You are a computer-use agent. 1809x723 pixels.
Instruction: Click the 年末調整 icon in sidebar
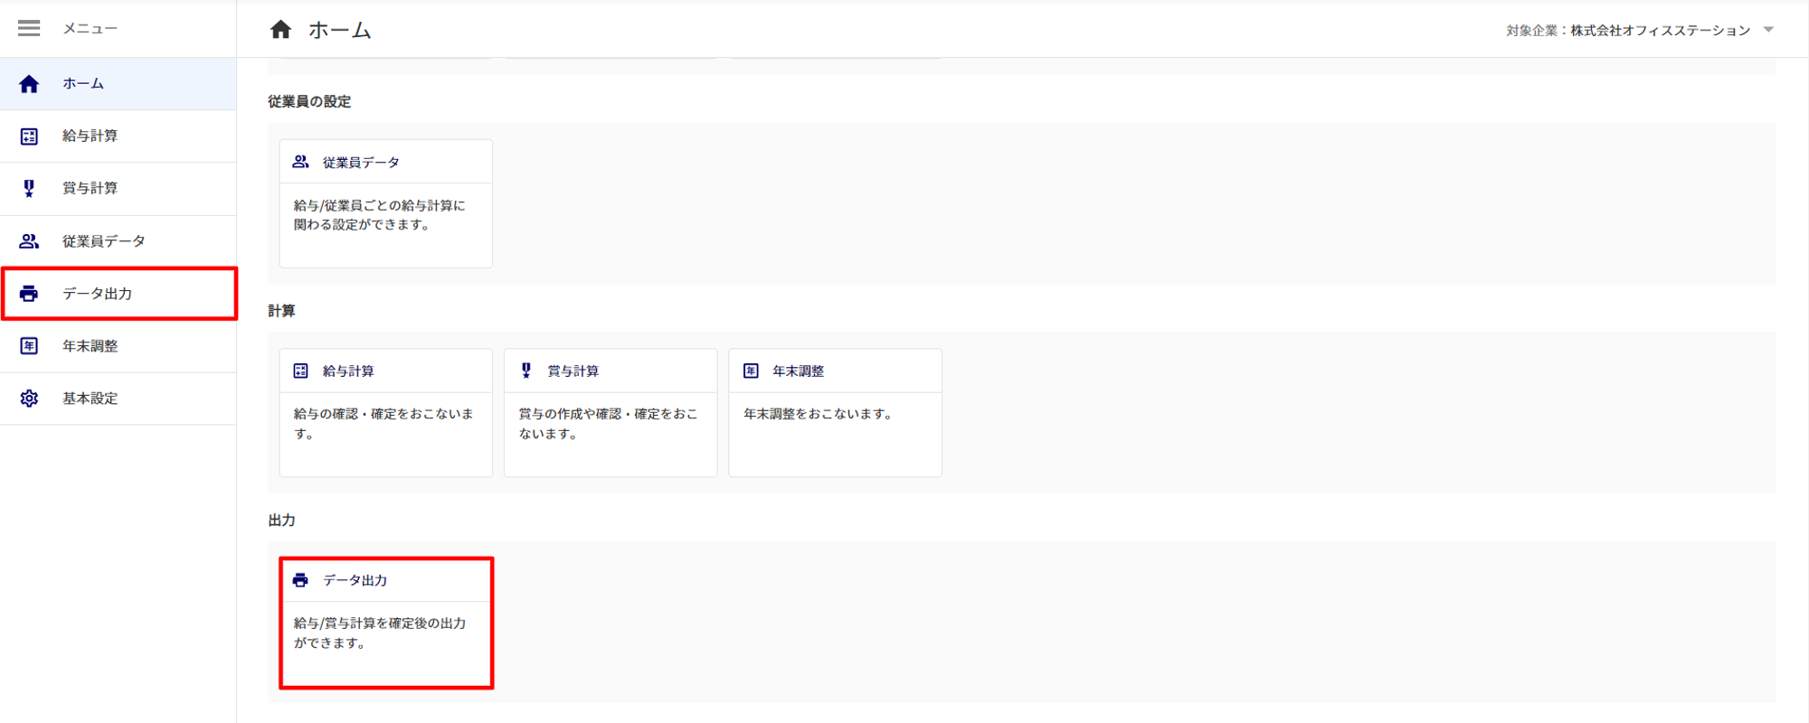(x=29, y=346)
